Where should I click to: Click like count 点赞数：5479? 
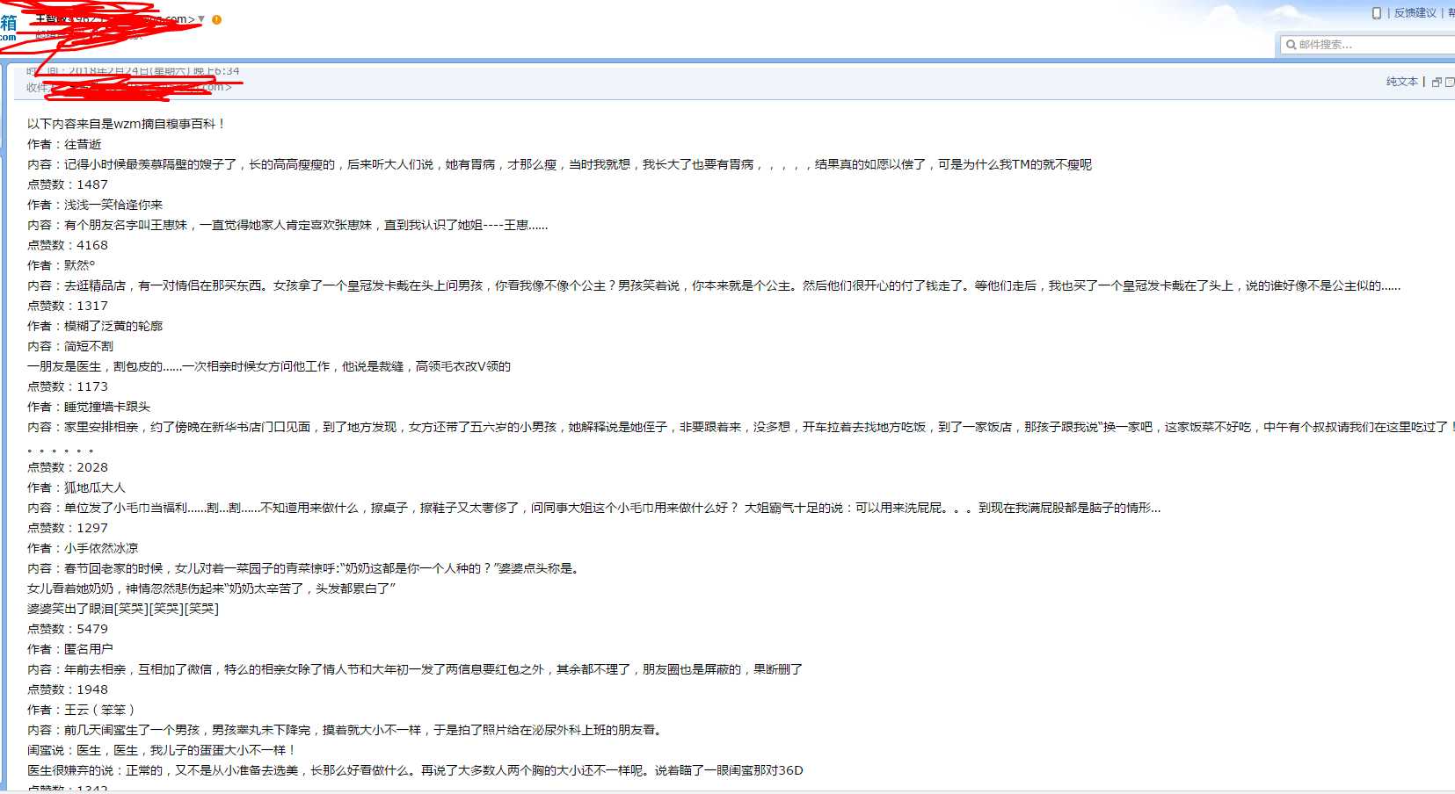68,629
